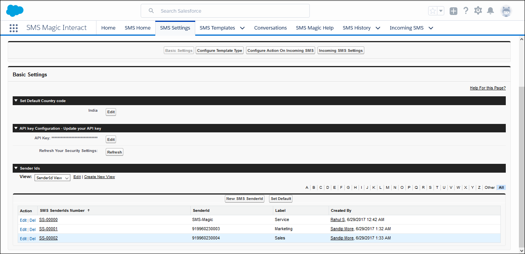Open the SS-00001 record link
Image resolution: width=525 pixels, height=254 pixels.
coord(48,229)
